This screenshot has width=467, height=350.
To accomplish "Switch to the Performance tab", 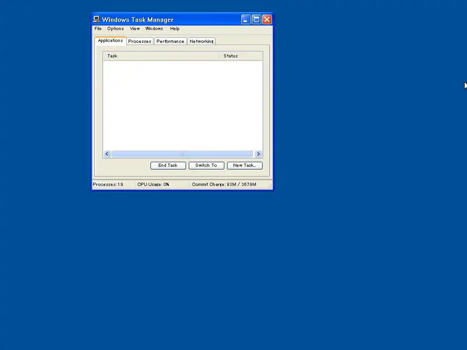I will point(171,41).
